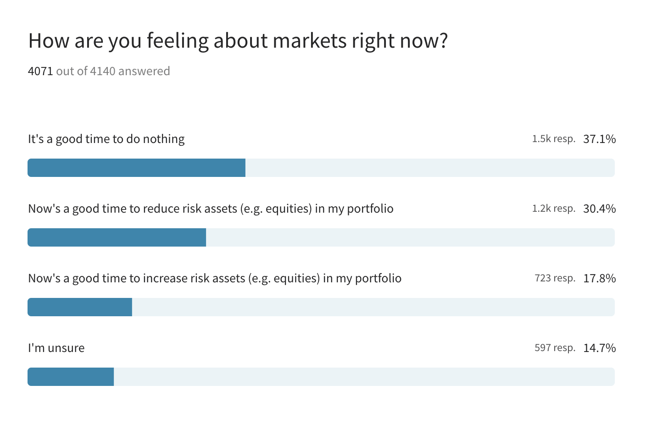Click 'out of 4140 answered' text
This screenshot has height=440, width=646.
113,71
